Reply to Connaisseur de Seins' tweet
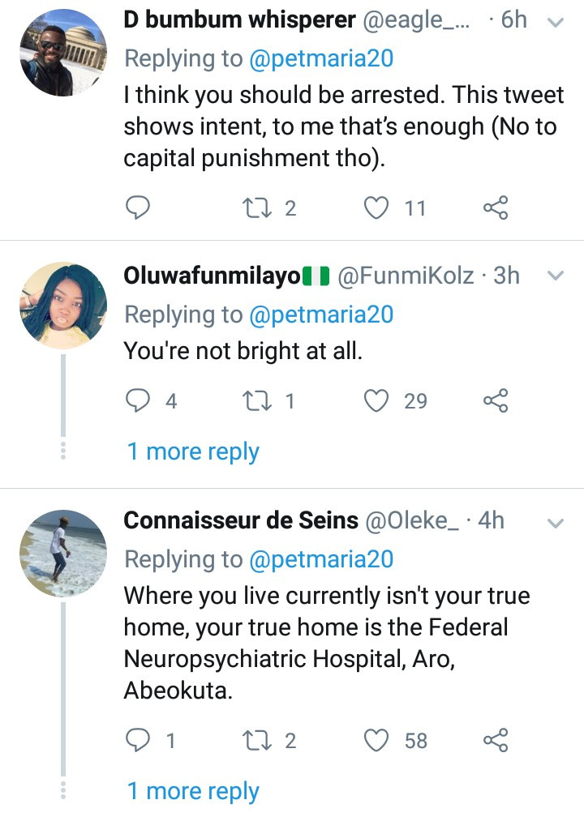Screen dimensions: 584x817 [x=139, y=741]
